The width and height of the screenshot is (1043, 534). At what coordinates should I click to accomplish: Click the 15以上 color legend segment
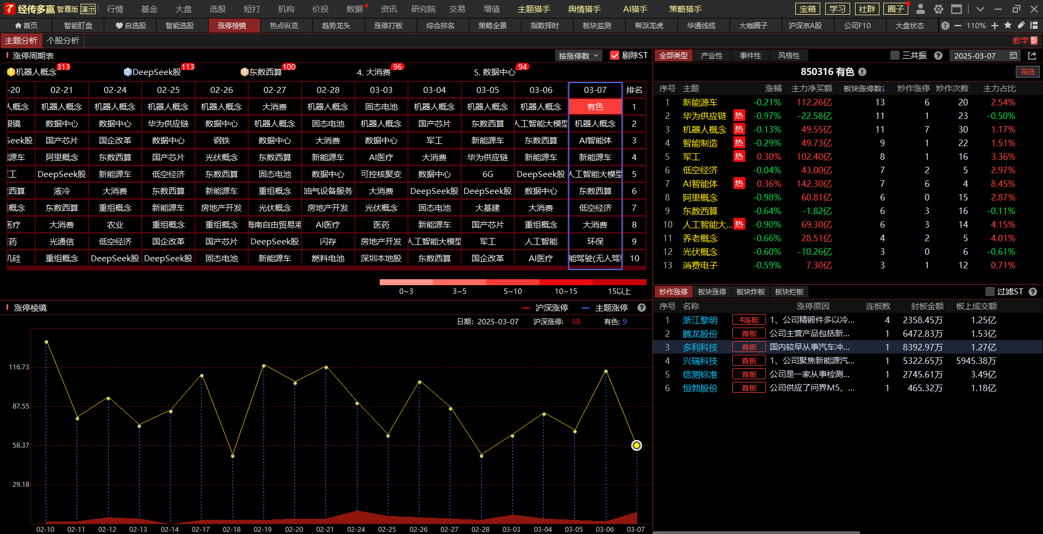pos(619,282)
